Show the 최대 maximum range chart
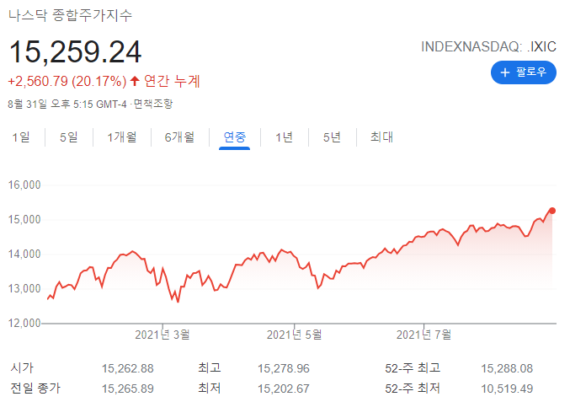570x418 pixels. [381, 137]
